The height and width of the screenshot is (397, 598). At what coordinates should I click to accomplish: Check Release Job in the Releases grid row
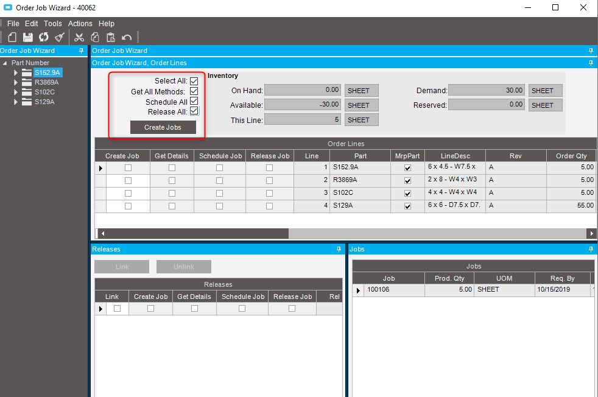click(292, 309)
